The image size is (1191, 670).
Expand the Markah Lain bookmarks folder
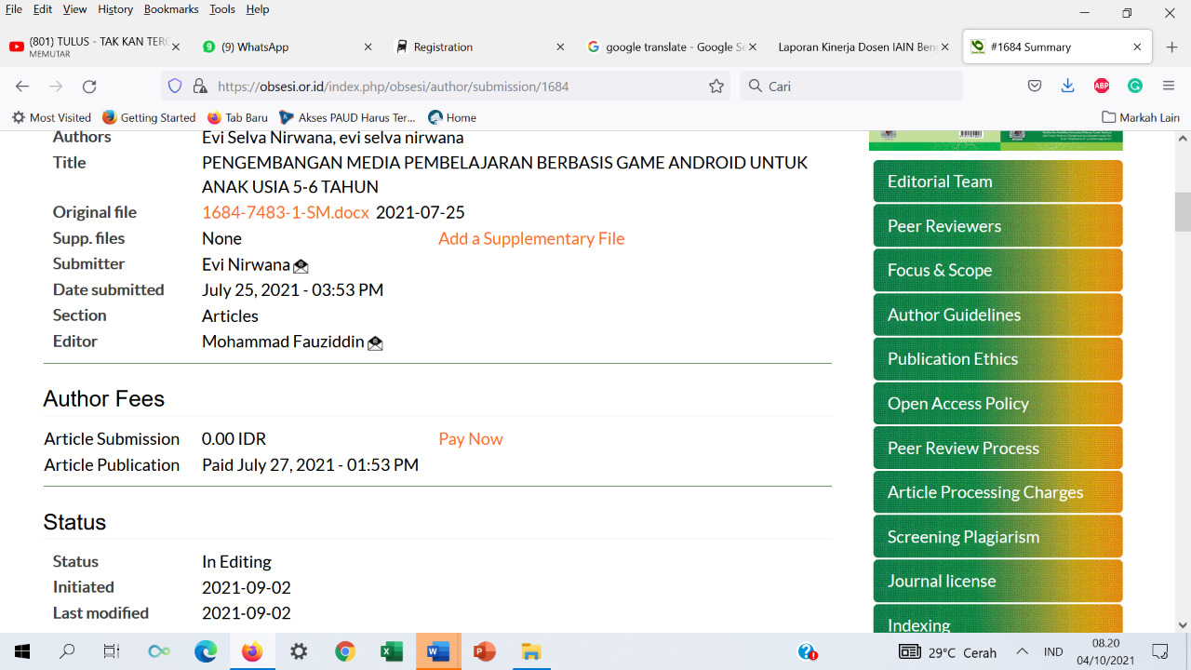1140,117
